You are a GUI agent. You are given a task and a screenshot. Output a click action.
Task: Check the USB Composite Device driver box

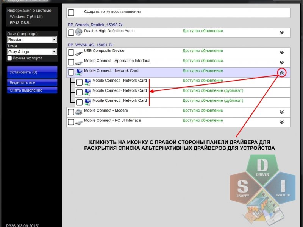point(71,52)
